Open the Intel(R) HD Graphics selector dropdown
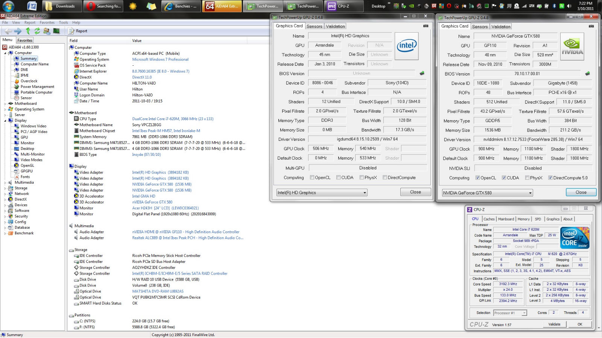 pos(322,193)
